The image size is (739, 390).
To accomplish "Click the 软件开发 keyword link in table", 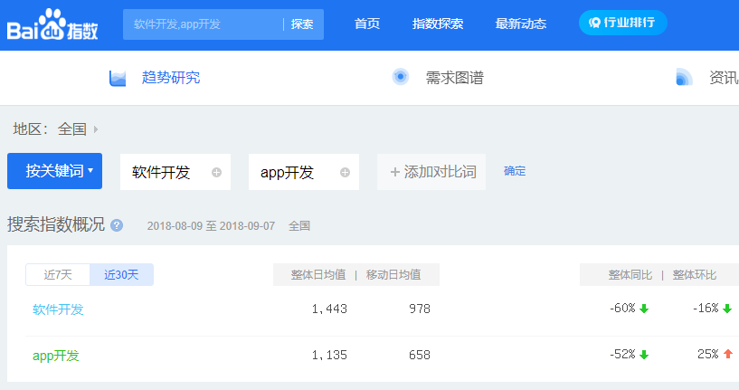I will pyautogui.click(x=58, y=309).
